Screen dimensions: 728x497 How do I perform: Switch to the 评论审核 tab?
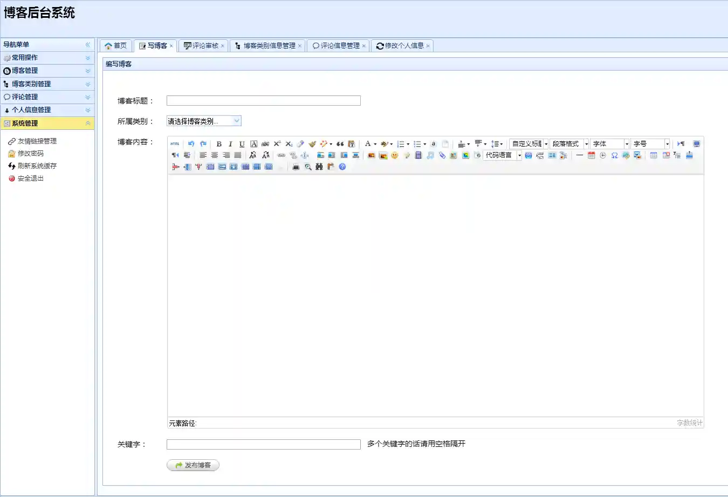tap(203, 46)
